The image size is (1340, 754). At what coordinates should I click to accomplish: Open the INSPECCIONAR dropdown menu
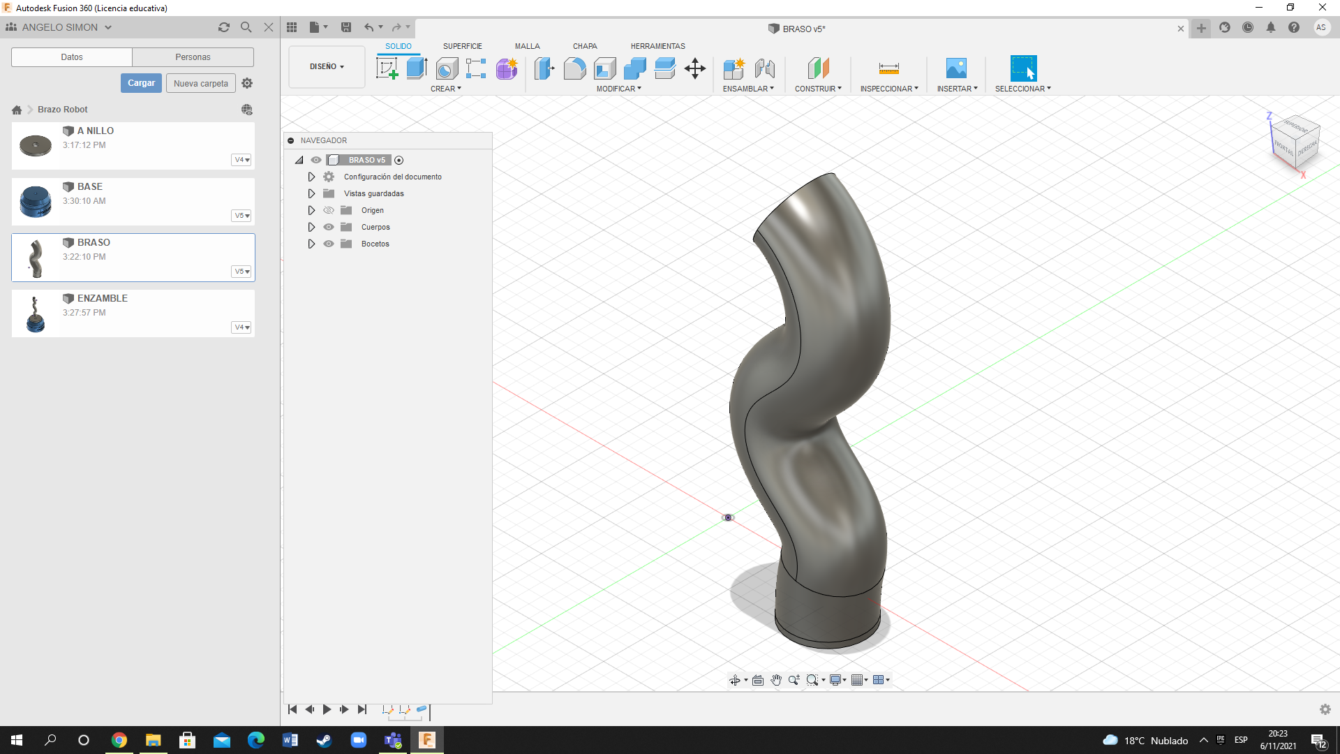pos(889,89)
